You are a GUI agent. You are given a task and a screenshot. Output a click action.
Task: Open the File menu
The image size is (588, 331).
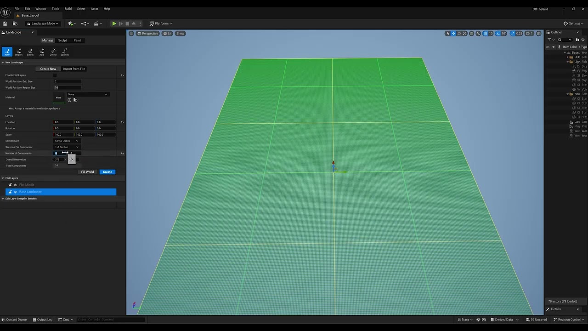point(17,9)
